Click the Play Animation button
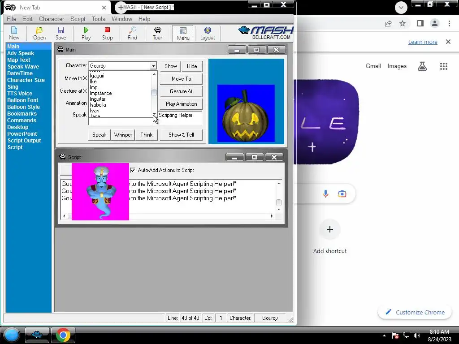This screenshot has height=344, width=459. coord(181,104)
